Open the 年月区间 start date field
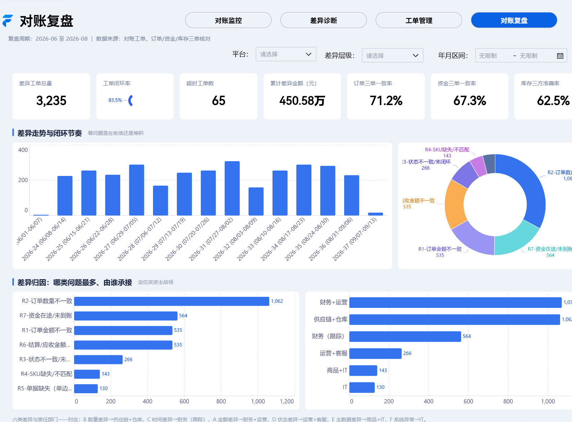572x422 pixels. click(493, 56)
